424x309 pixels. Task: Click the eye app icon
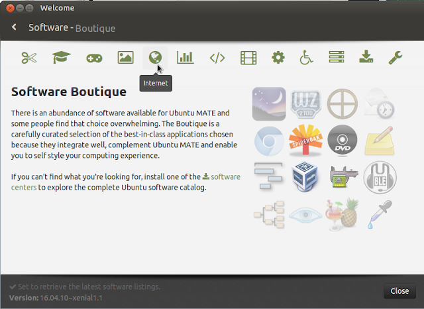pyautogui.click(x=305, y=215)
